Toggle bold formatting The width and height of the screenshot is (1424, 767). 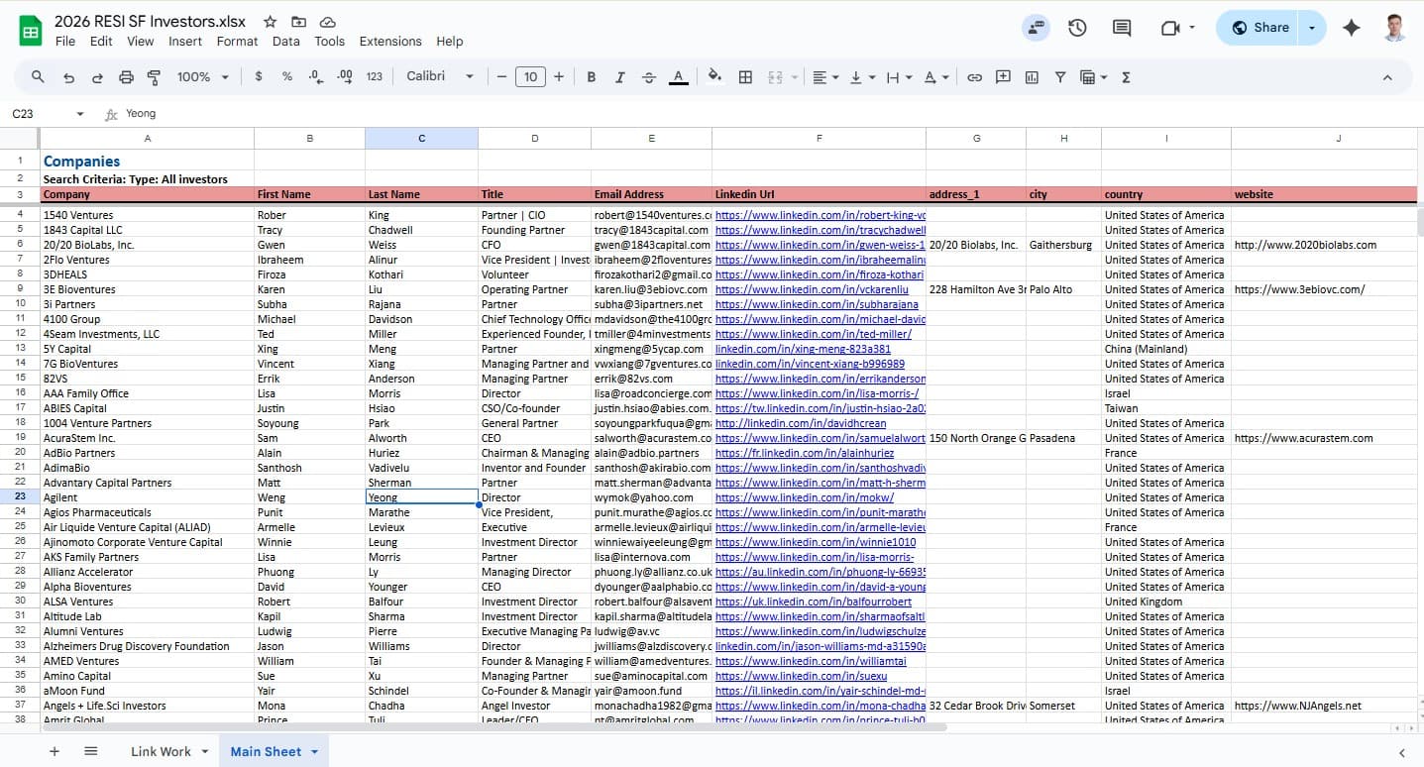click(x=592, y=77)
